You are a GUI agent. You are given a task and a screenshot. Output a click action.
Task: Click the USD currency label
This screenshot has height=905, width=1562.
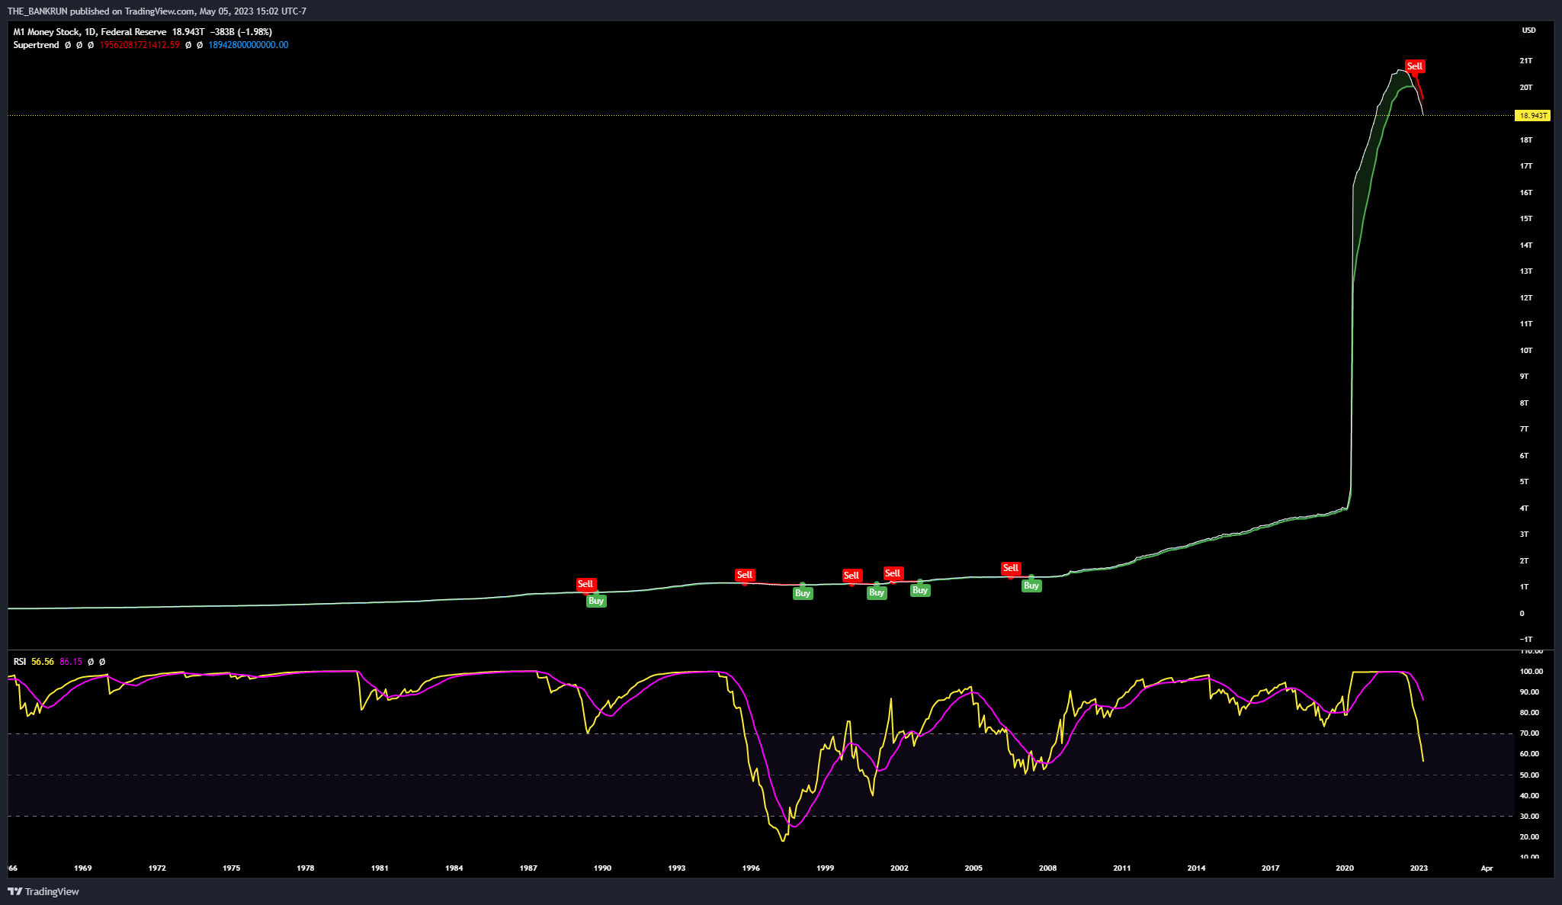point(1528,30)
